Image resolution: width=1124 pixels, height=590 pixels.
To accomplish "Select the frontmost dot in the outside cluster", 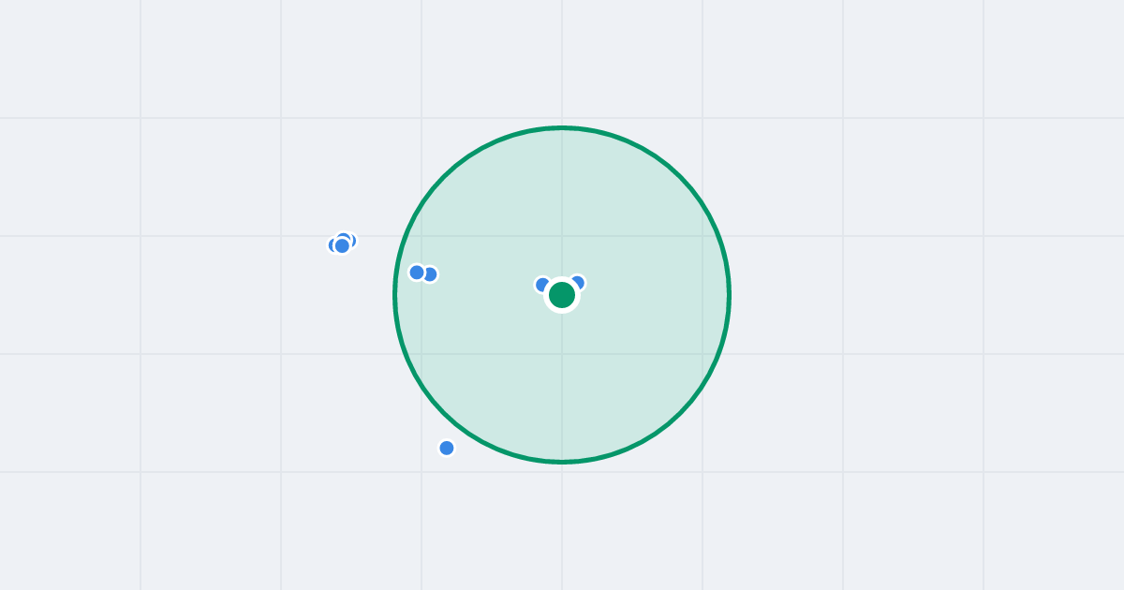I will click(x=342, y=245).
